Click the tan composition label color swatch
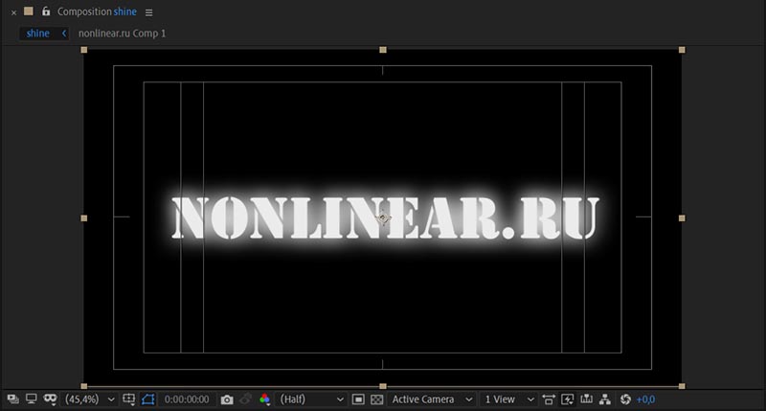The width and height of the screenshot is (766, 411). click(29, 11)
